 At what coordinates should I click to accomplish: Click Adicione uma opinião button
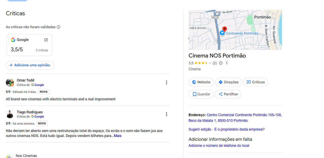point(30,65)
